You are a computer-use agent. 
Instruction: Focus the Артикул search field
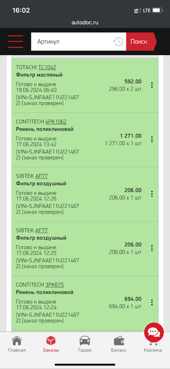(x=72, y=42)
